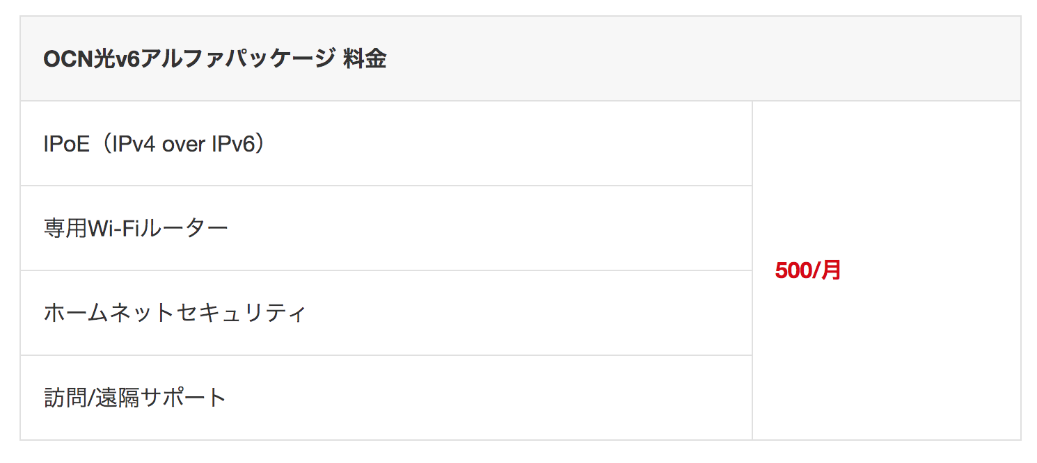Select the ホームネットセキュリティ row
This screenshot has height=463, width=1037.
(x=386, y=313)
